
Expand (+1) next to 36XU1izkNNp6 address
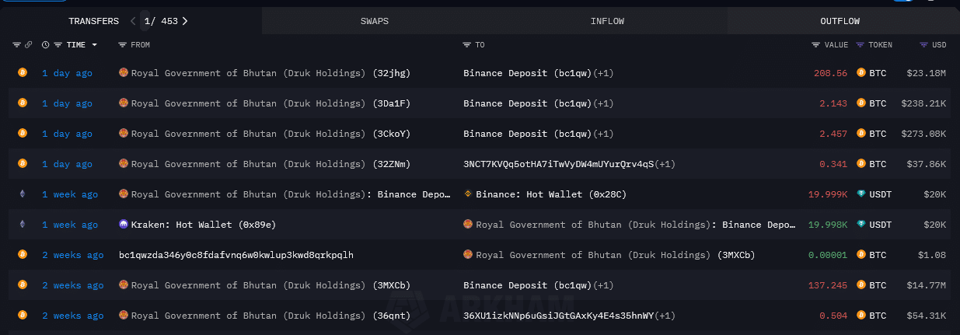[665, 316]
